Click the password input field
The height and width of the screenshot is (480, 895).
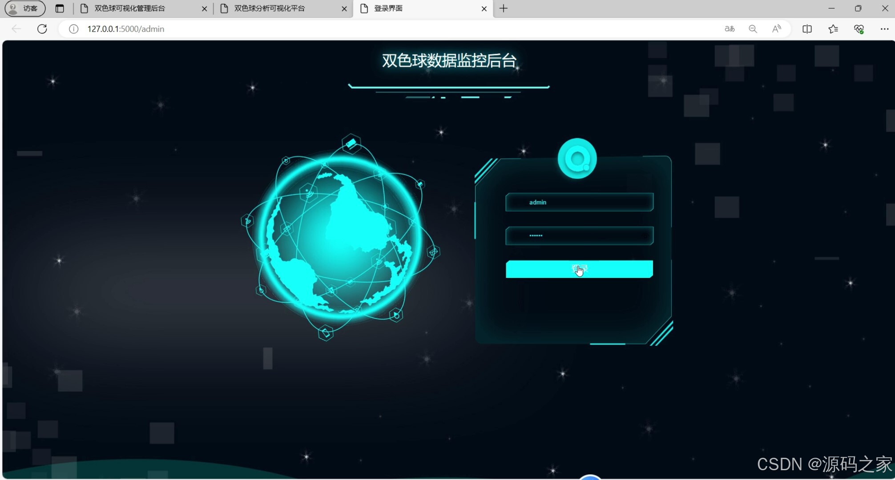pyautogui.click(x=579, y=236)
